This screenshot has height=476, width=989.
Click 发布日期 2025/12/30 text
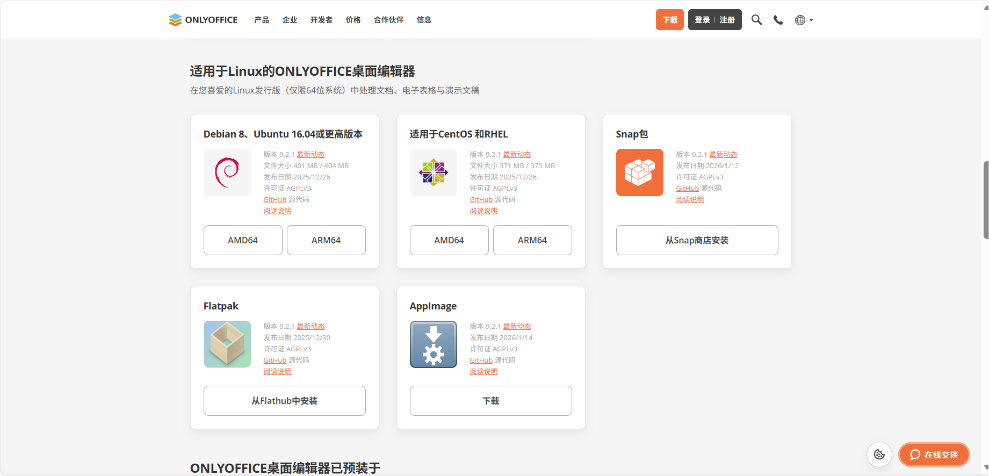(297, 338)
